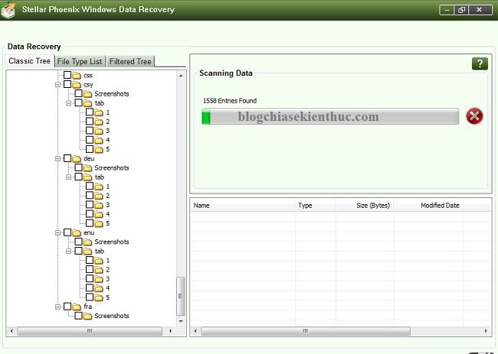
Task: Check the csy folder checkbox
Action: pos(67,84)
